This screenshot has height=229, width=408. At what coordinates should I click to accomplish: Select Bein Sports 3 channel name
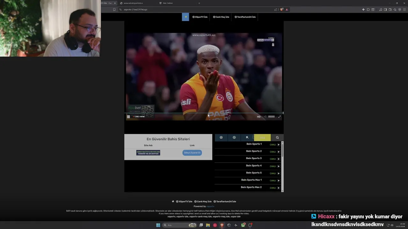click(254, 158)
